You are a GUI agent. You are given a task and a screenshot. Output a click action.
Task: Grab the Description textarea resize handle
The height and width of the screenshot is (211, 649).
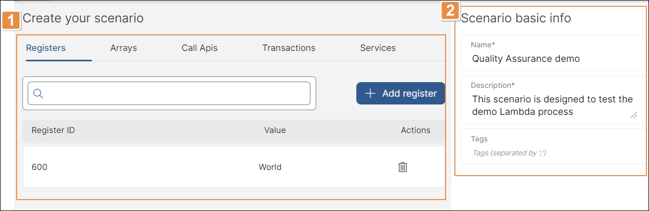(633, 114)
